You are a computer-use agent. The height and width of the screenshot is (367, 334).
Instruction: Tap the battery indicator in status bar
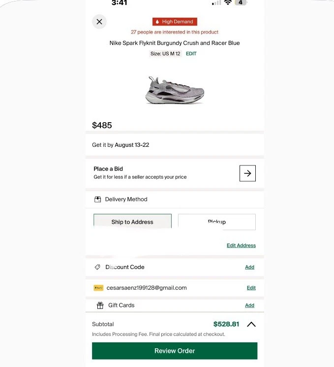[241, 2]
